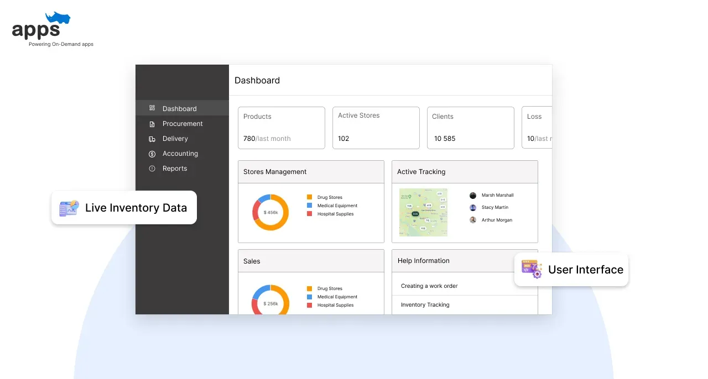The height and width of the screenshot is (379, 708).
Task: Click red Hospital Supplies swatch in Sales
Action: (x=310, y=305)
